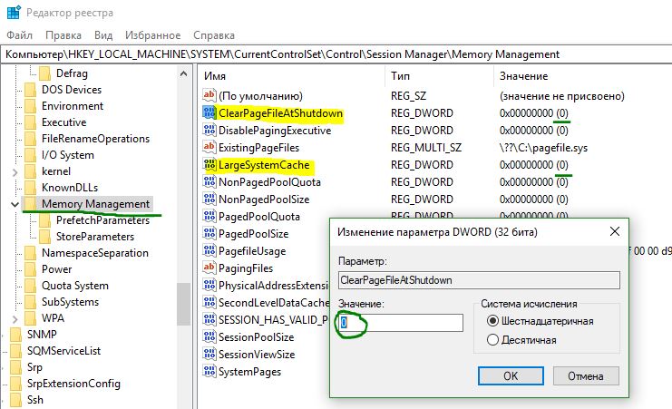The width and height of the screenshot is (672, 409).
Task: Click the SystemPages value icon
Action: click(x=209, y=372)
